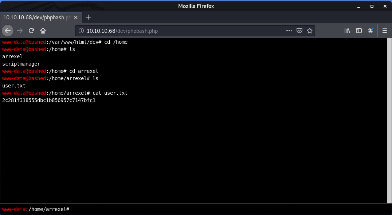This screenshot has width=392, height=215.
Task: Open the Firefox Account icon
Action: 371,31
